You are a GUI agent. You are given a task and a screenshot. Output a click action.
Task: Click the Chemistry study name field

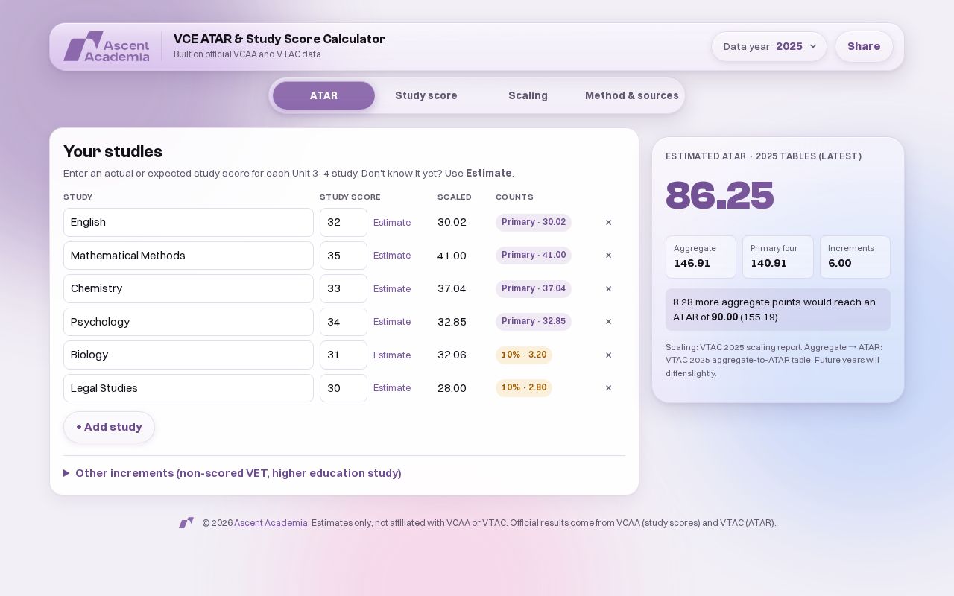[x=189, y=289]
